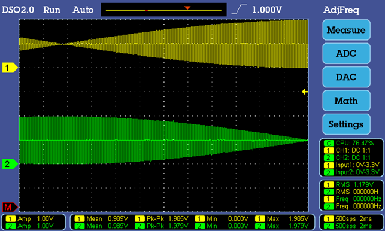
Task: Click channel 1 Pk-Pk 1.985V value
Action: [x=168, y=218]
